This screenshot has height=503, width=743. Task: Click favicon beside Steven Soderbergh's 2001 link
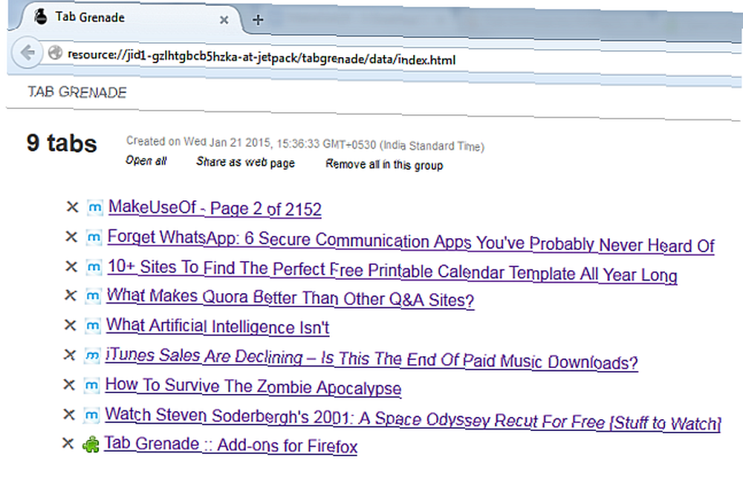91,415
